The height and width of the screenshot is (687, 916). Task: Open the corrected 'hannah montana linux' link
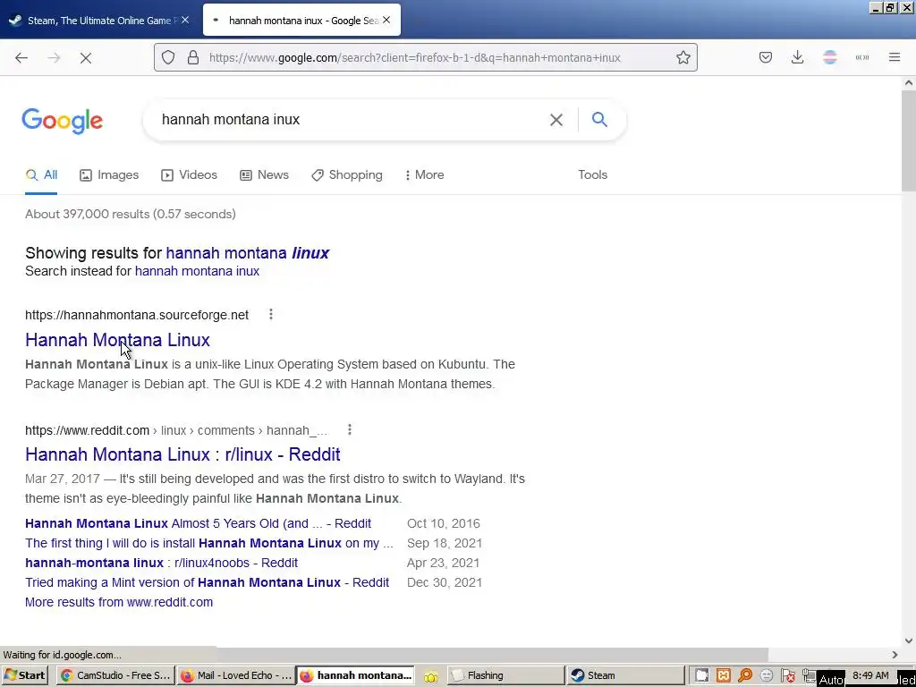(x=247, y=253)
